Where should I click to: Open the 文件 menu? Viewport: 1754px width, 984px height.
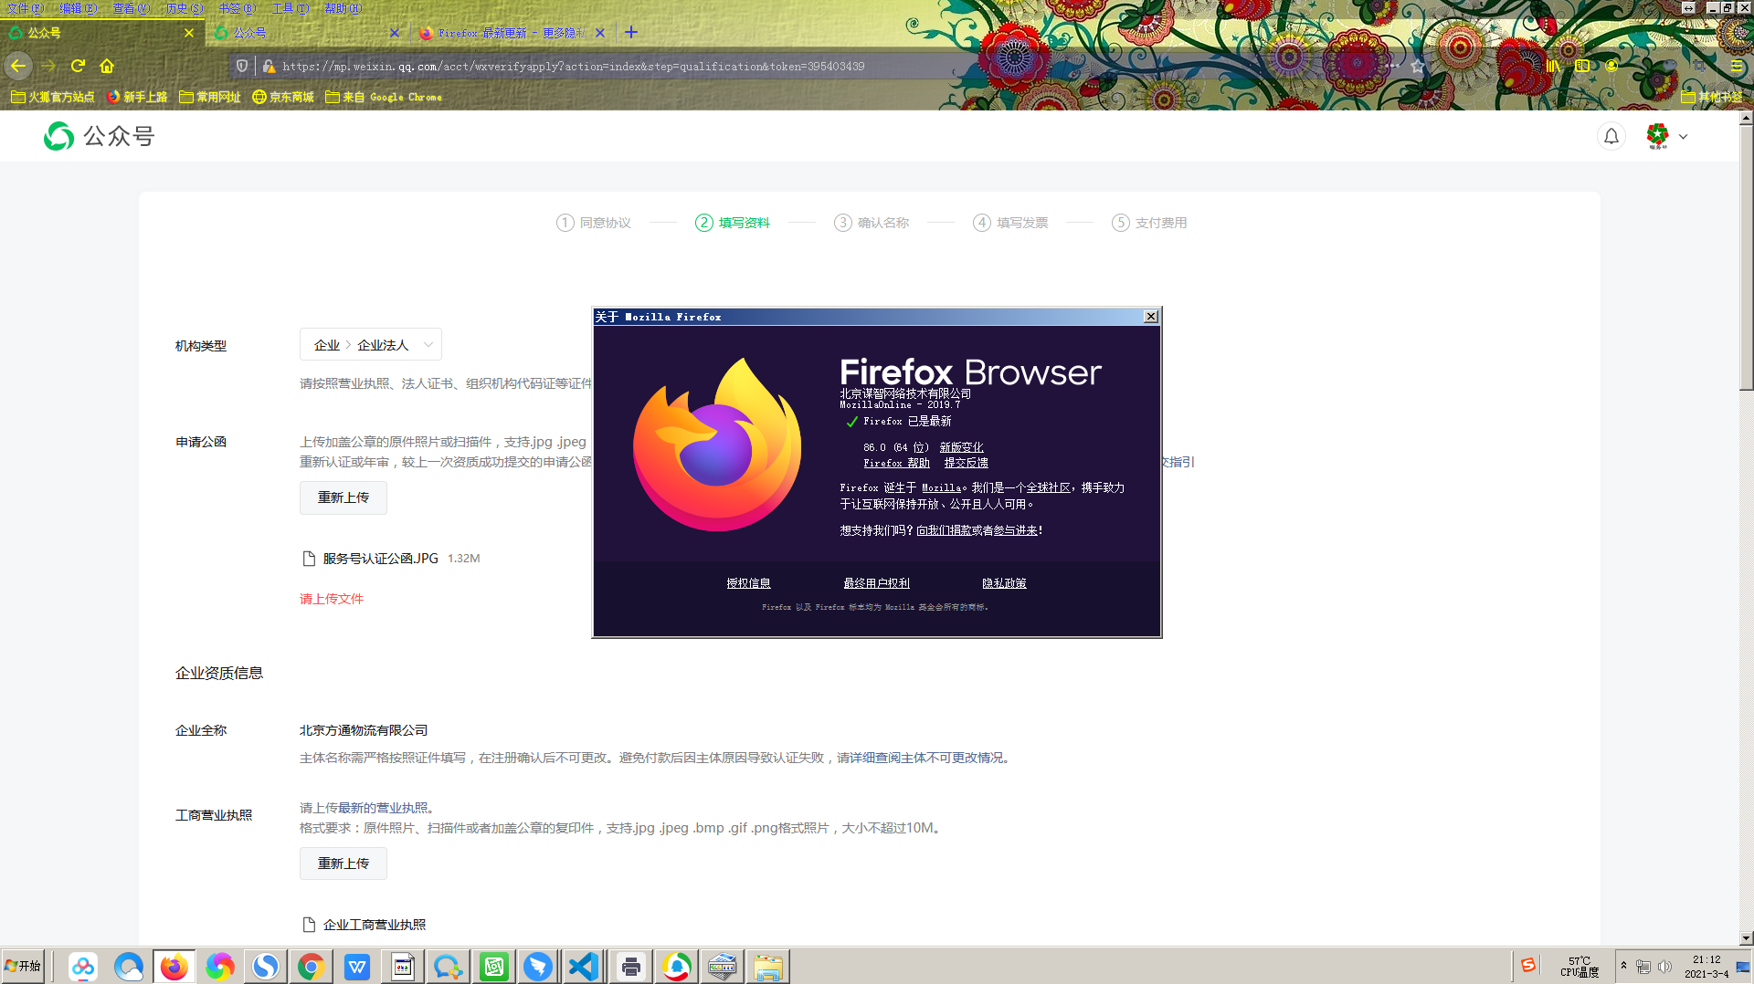click(x=25, y=8)
